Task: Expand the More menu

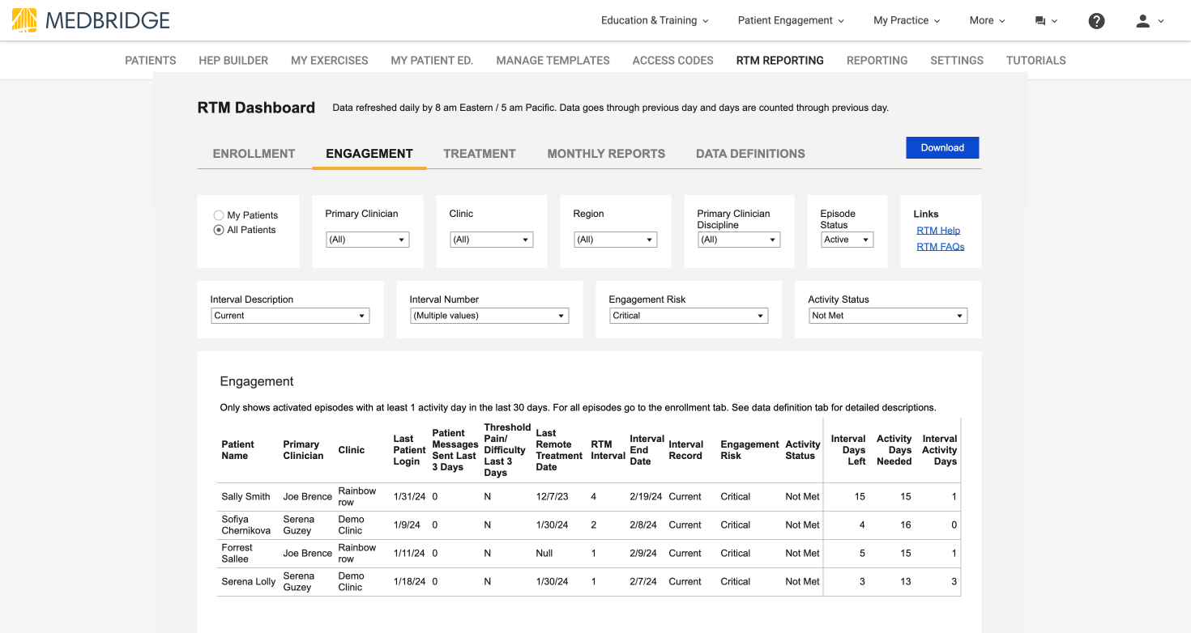Action: [x=987, y=20]
